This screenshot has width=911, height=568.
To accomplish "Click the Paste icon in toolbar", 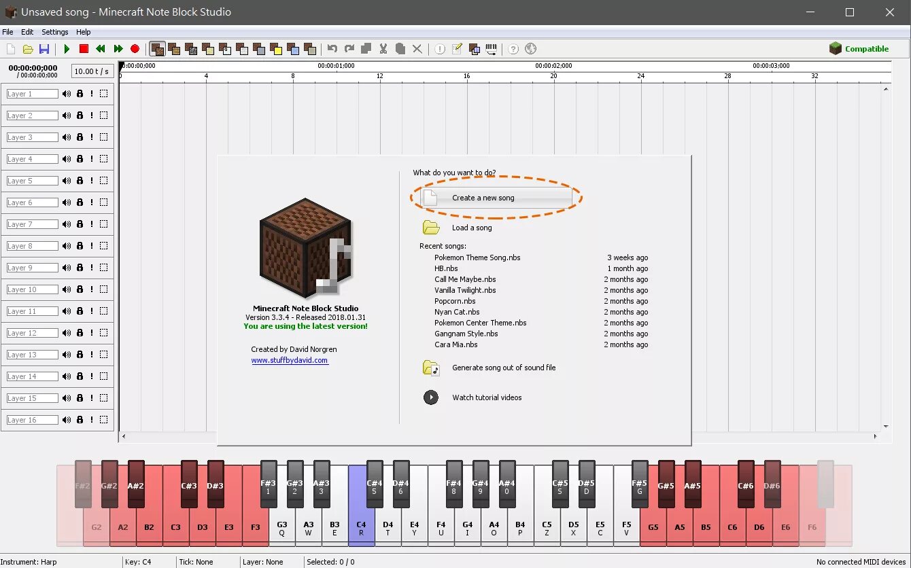I will pos(400,49).
